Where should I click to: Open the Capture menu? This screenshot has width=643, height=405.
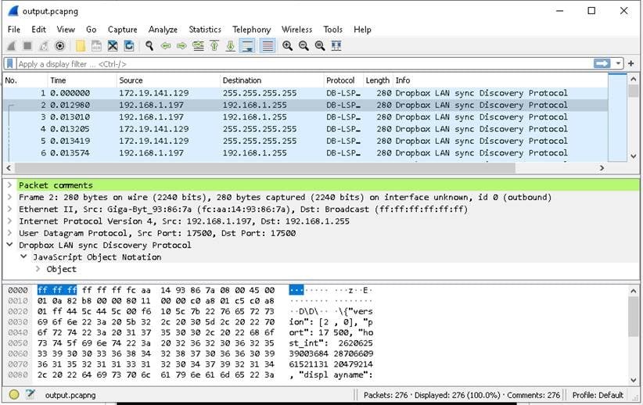[122, 30]
